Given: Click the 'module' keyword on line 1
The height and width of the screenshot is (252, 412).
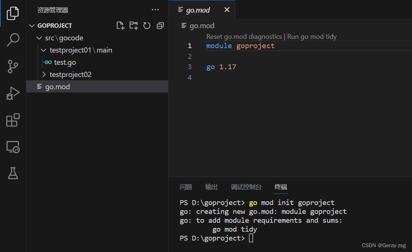Looking at the screenshot, I should 219,46.
